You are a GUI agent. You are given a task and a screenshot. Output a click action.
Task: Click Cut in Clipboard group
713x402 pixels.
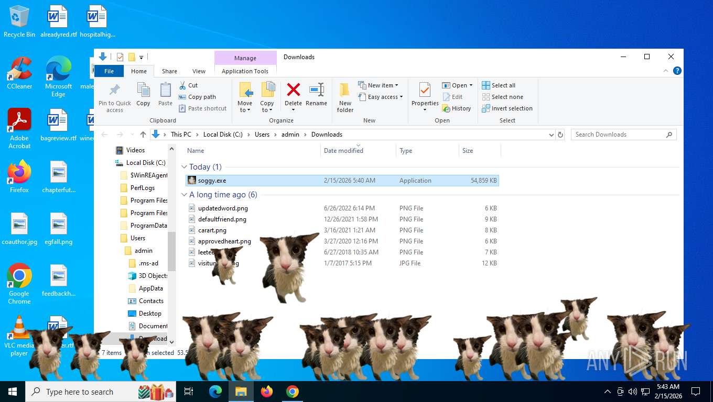(189, 85)
